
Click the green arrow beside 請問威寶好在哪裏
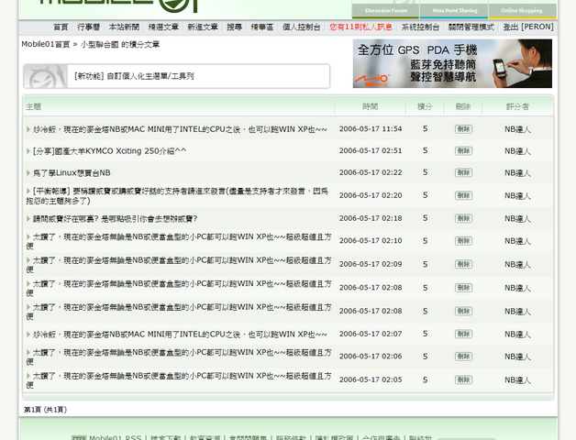coord(28,218)
